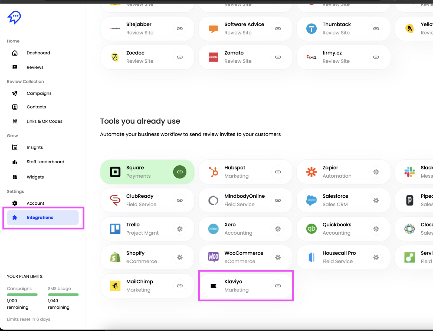Open Staff Leaderboard page
The height and width of the screenshot is (331, 433).
[x=45, y=162]
